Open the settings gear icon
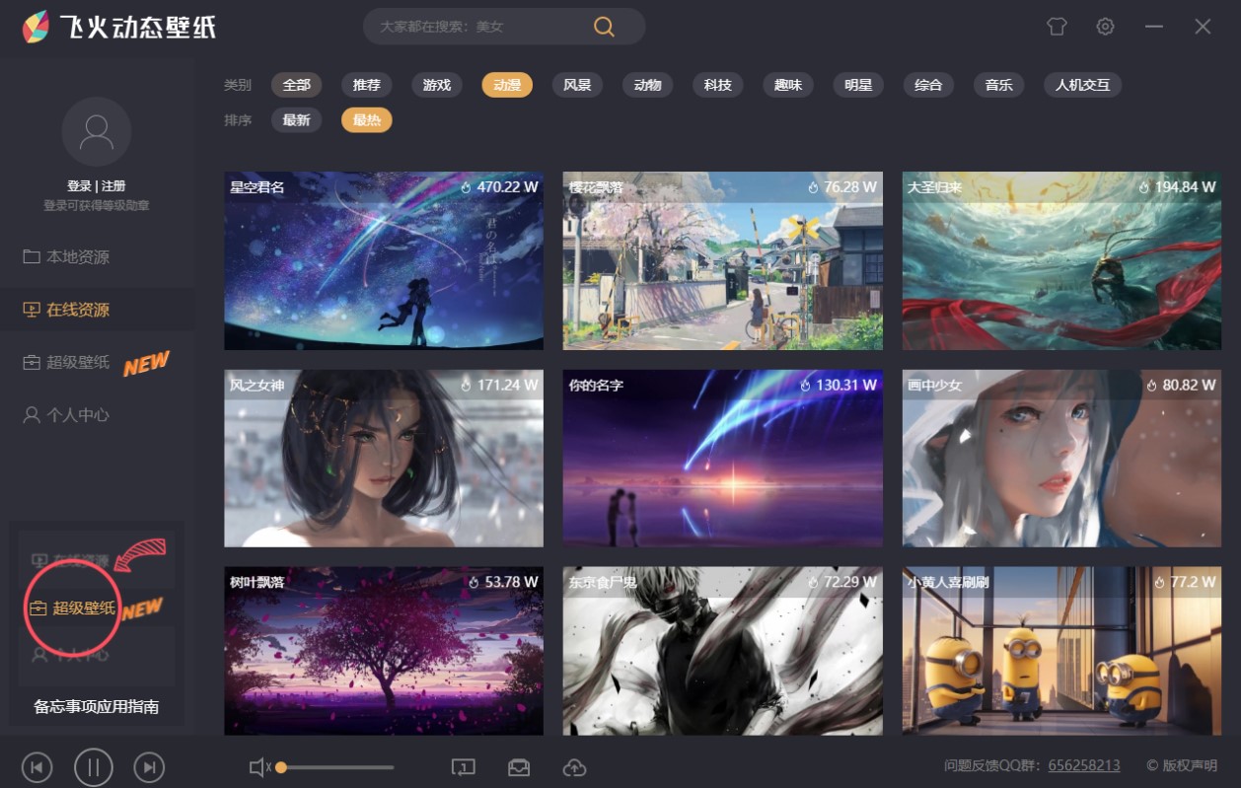The height and width of the screenshot is (788, 1241). pos(1105,27)
